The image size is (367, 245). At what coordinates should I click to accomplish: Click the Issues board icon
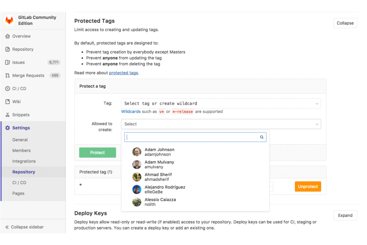click(x=8, y=63)
